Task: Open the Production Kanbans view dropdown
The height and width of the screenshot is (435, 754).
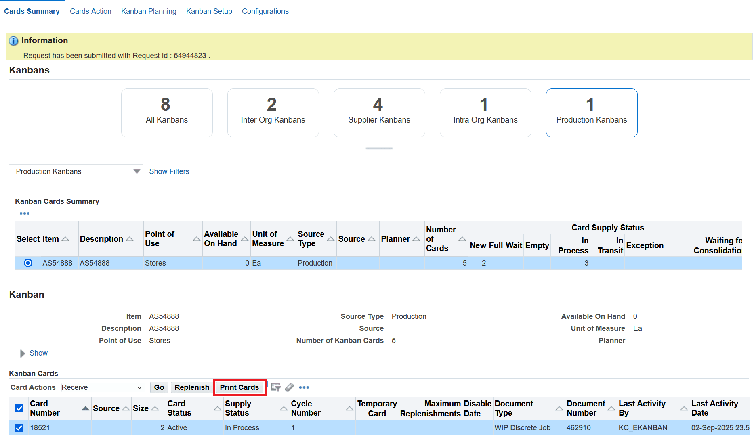Action: click(76, 171)
